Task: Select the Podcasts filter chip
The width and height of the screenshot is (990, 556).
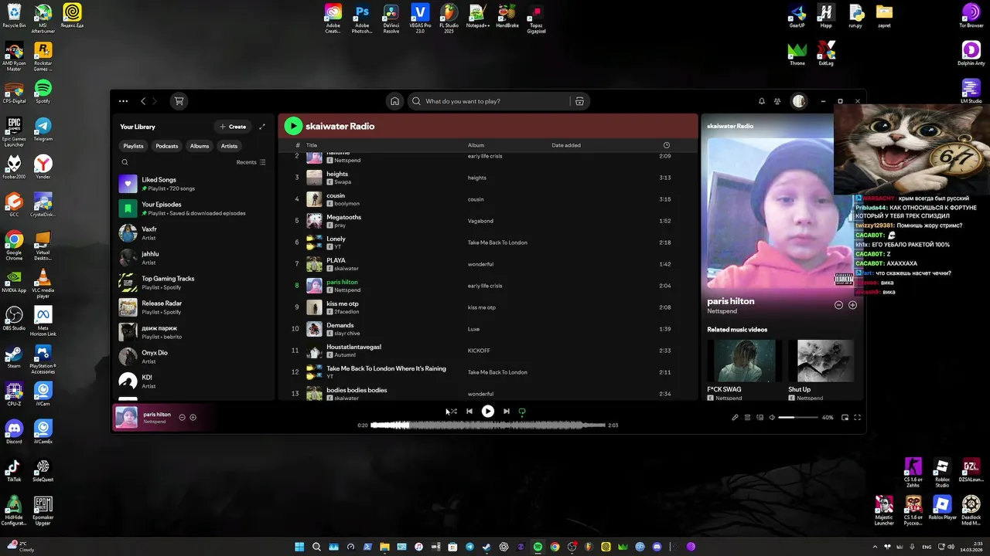Action: pyautogui.click(x=166, y=146)
